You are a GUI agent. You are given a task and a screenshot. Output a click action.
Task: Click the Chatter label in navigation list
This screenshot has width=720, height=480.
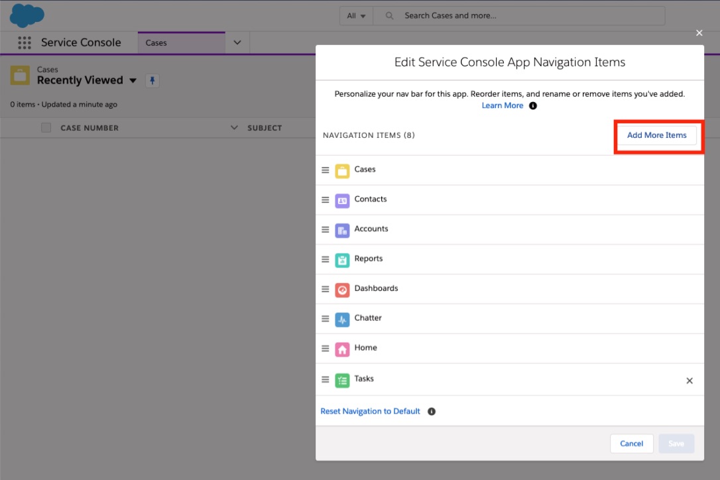coord(368,318)
